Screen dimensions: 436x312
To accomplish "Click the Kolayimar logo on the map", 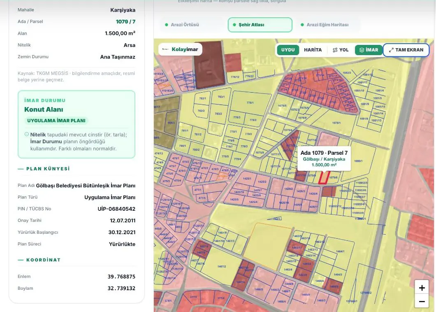I will (180, 49).
